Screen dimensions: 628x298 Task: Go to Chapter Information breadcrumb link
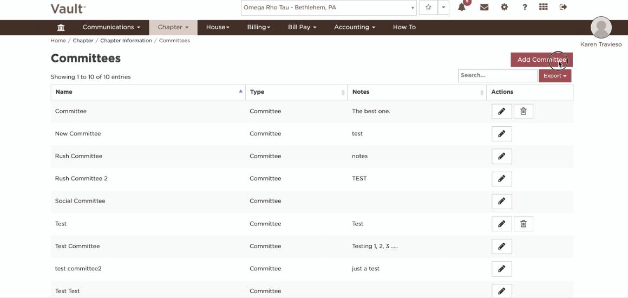point(126,41)
